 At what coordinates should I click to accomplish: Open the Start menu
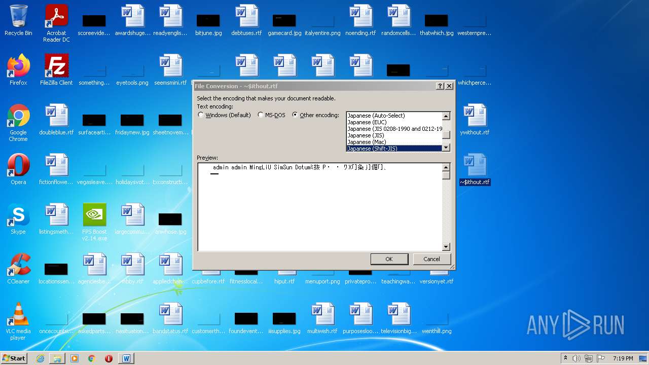(14, 358)
